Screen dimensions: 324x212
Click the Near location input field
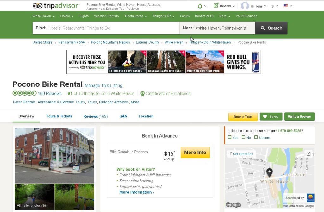pyautogui.click(x=217, y=28)
